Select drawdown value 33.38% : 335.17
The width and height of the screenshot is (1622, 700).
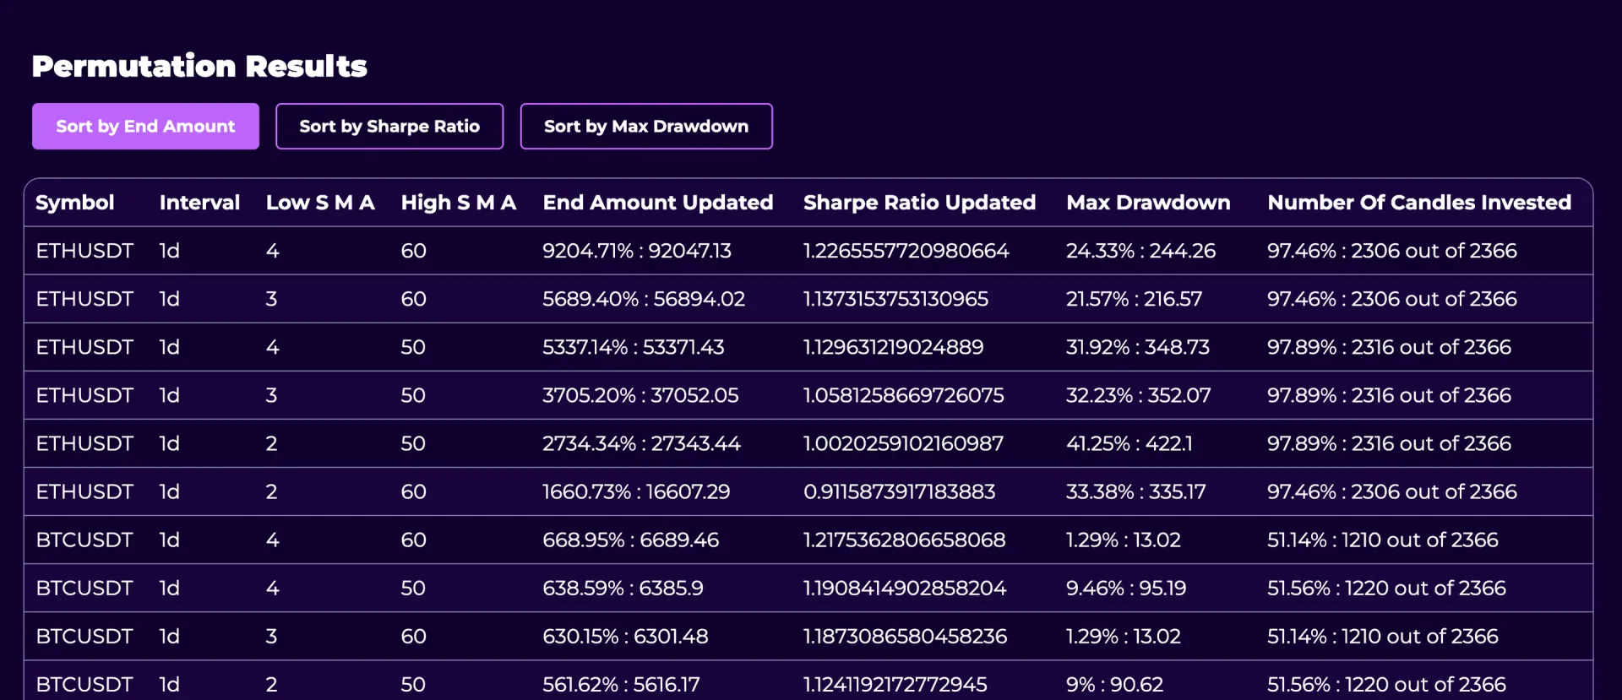click(x=1135, y=491)
